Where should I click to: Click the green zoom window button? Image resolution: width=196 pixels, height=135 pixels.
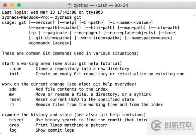tap(19, 5)
